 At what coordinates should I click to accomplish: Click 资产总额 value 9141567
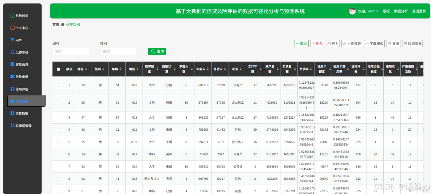(272, 142)
